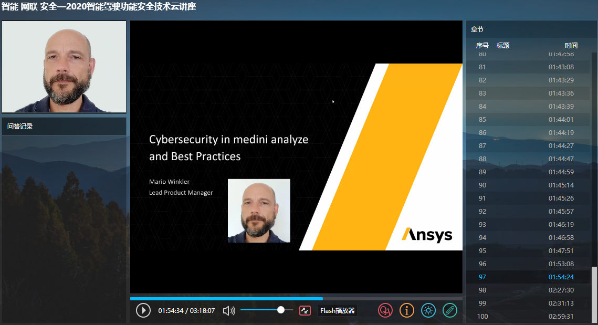The height and width of the screenshot is (325, 598).
Task: Jump to chapter 84 at 01:43:39
Action: pos(528,107)
